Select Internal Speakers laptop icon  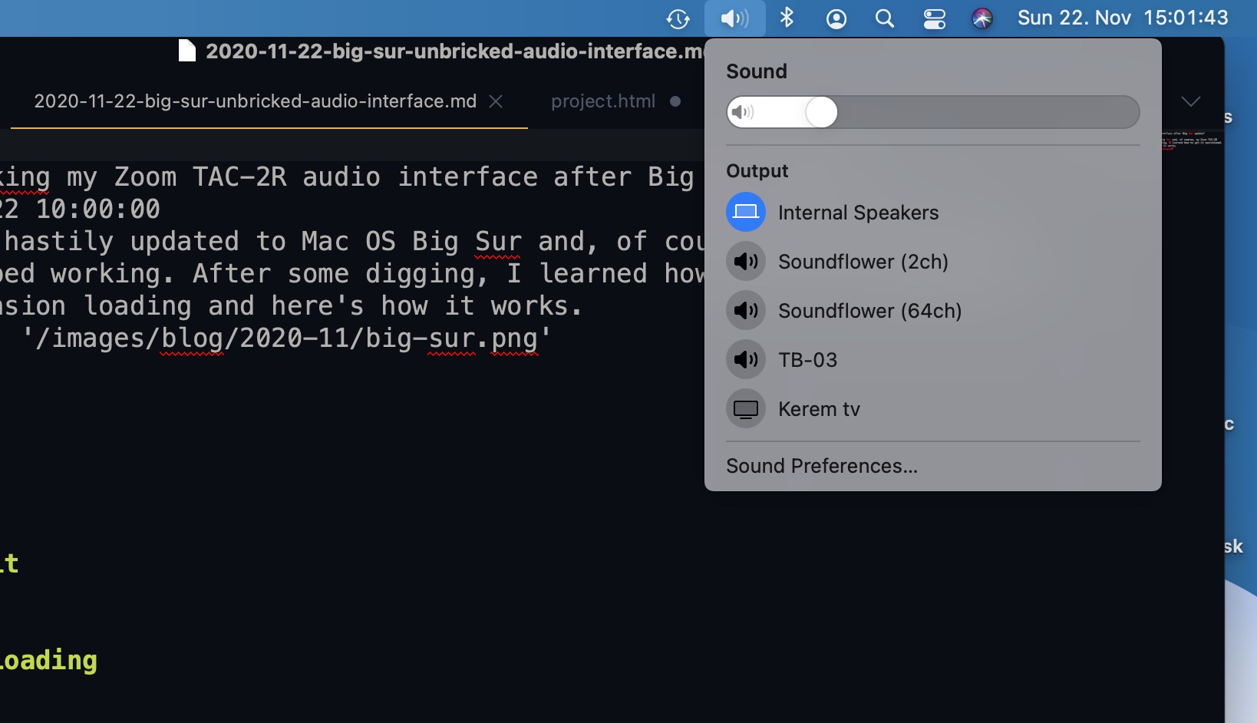pos(746,212)
